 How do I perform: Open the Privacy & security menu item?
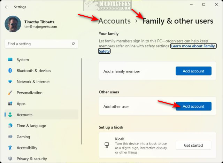tap(32, 159)
